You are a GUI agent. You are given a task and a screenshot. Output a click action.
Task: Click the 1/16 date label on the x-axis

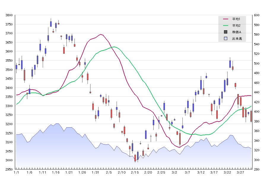pos(56,172)
